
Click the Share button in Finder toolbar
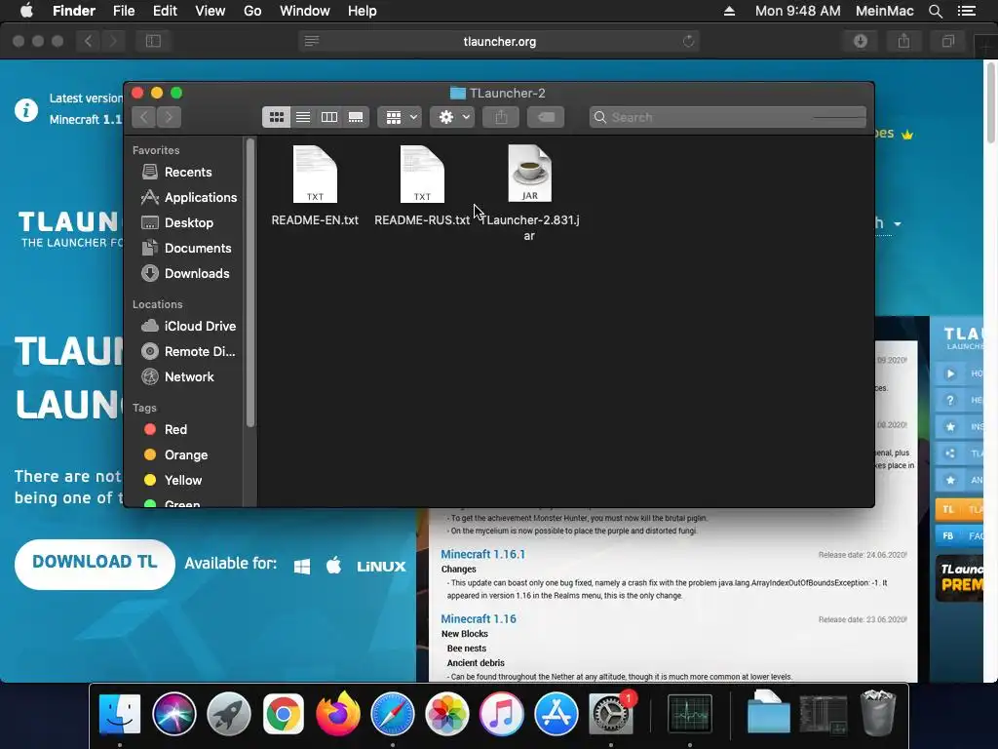tap(501, 117)
